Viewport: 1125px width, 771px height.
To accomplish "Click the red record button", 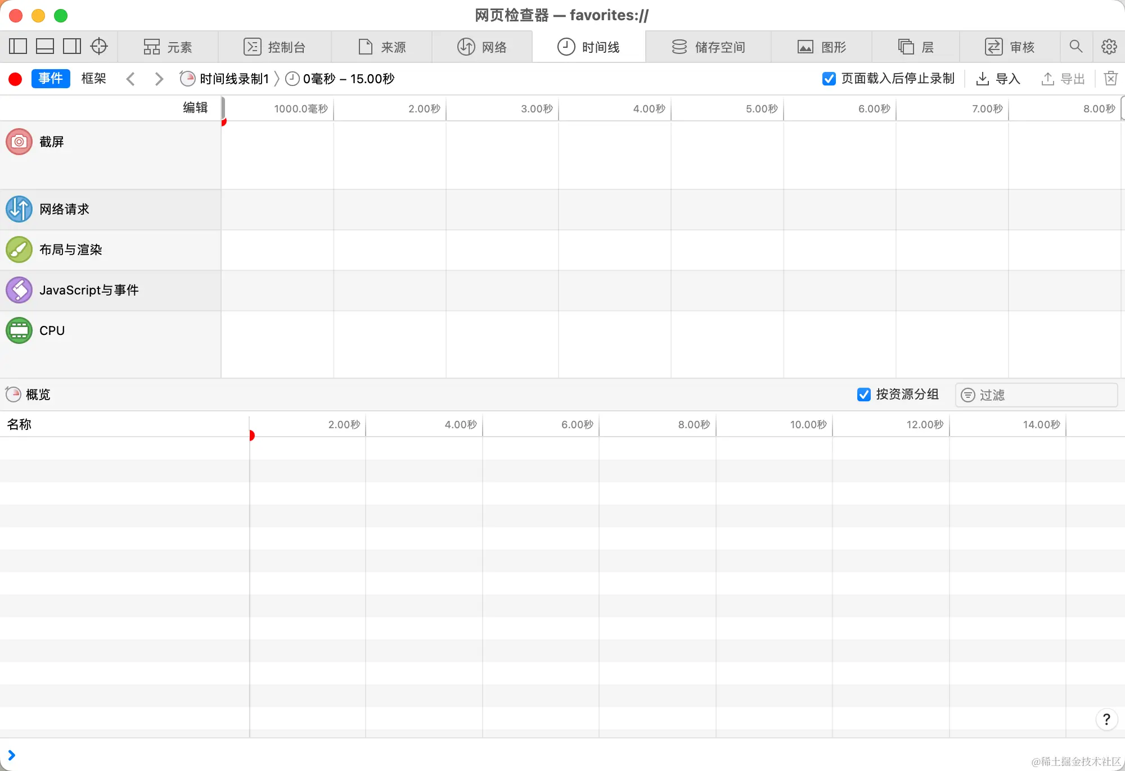I will pos(15,79).
